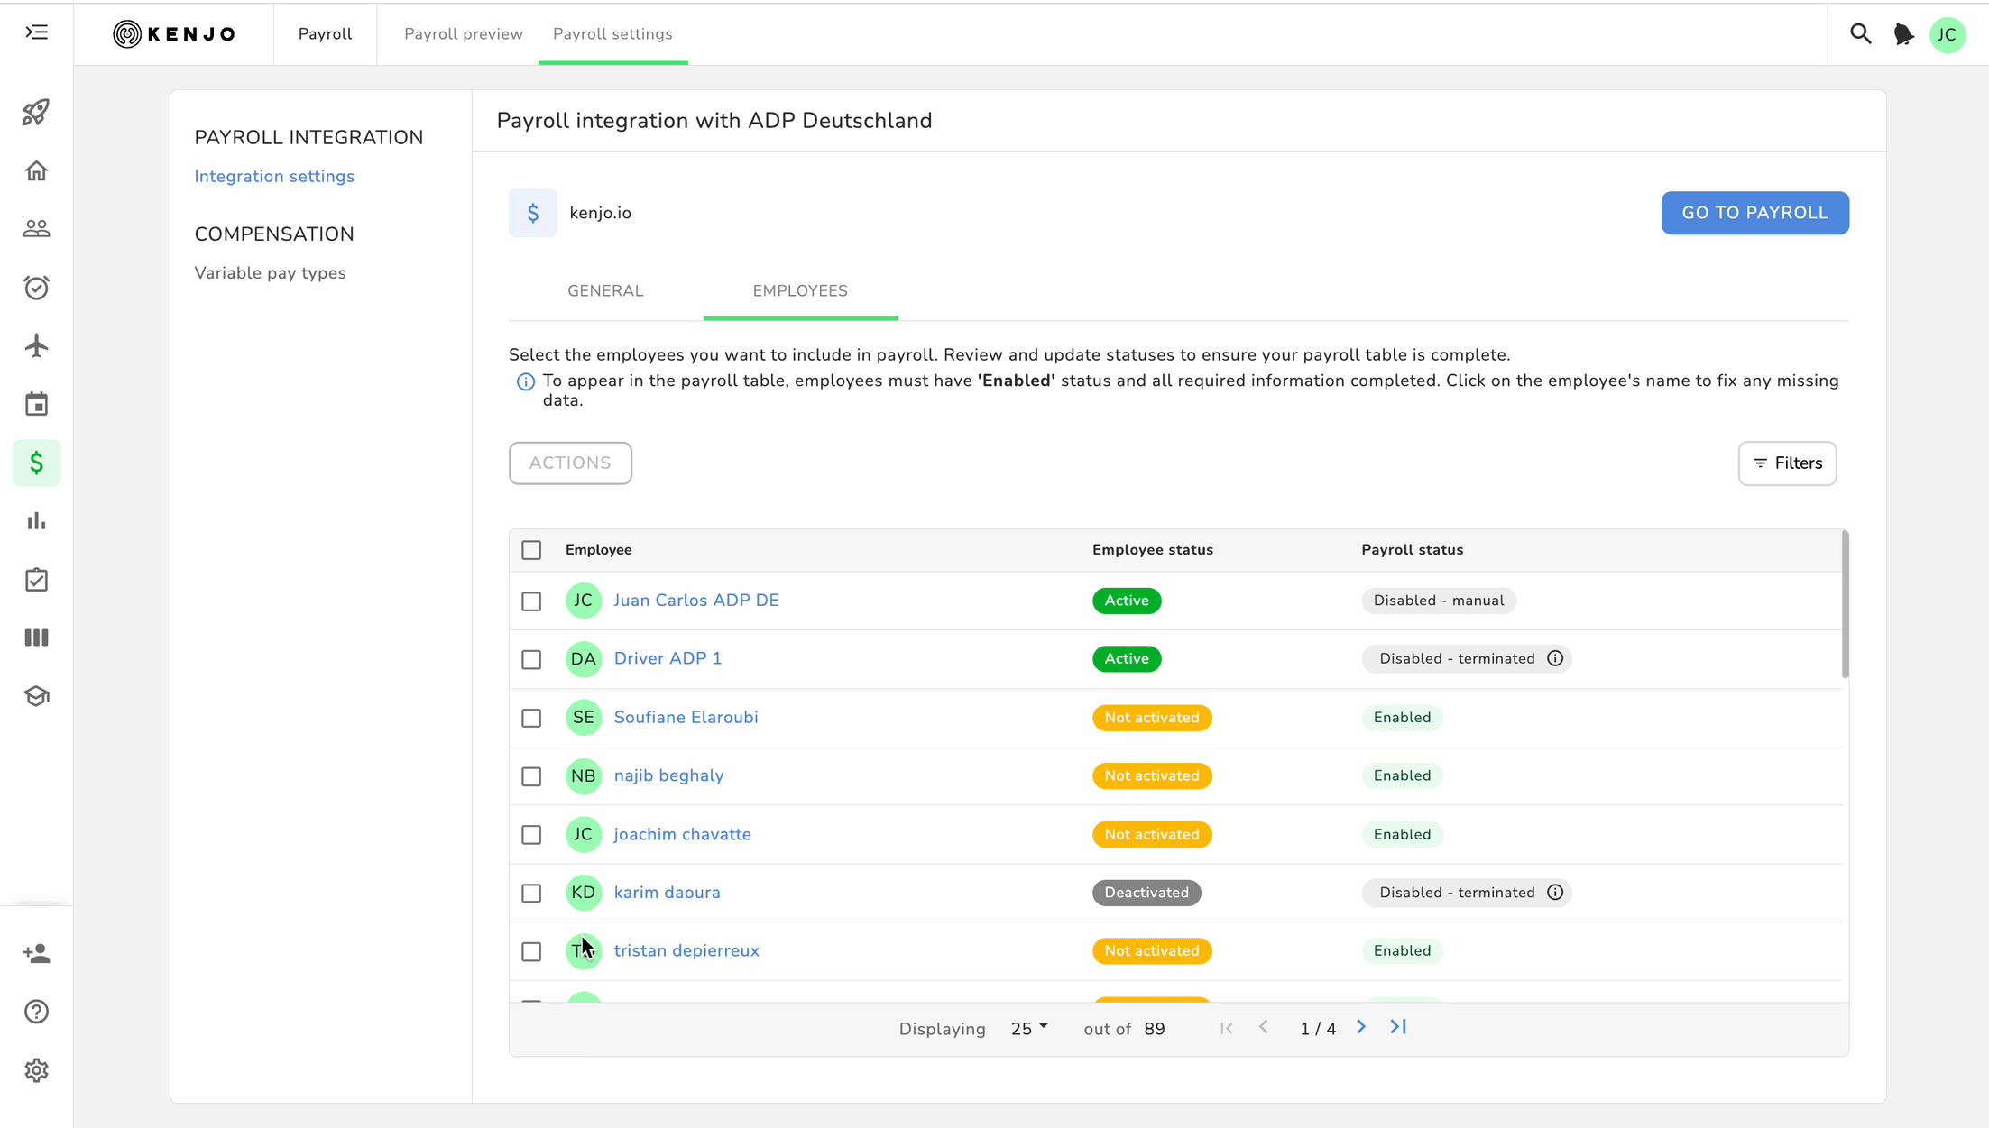Open the Filters panel
The width and height of the screenshot is (1989, 1128).
[1787, 463]
